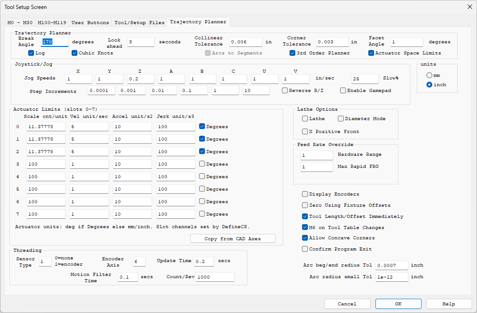Edit slot 3 Vel unit/sec field

tap(89, 164)
